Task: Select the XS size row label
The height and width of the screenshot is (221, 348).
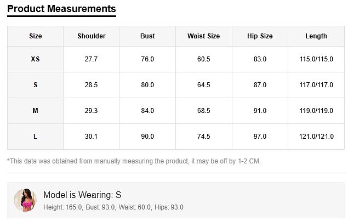Action: tap(36, 59)
